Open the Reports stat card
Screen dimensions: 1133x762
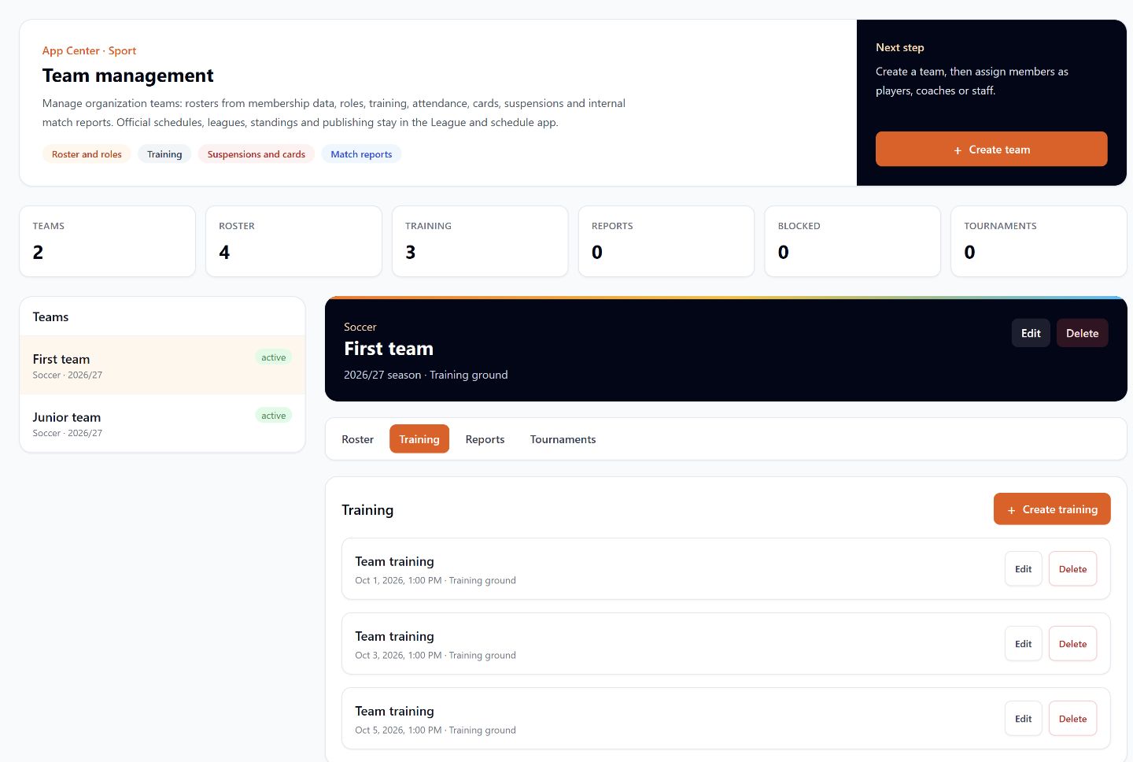click(666, 241)
